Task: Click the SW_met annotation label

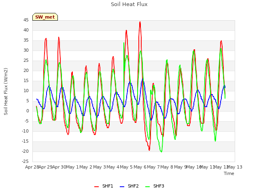Action: coord(45,17)
